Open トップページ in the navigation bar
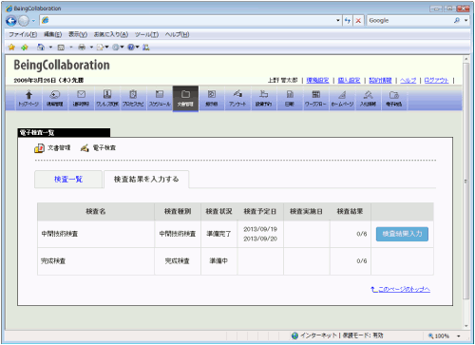The width and height of the screenshot is (475, 345). click(x=28, y=99)
